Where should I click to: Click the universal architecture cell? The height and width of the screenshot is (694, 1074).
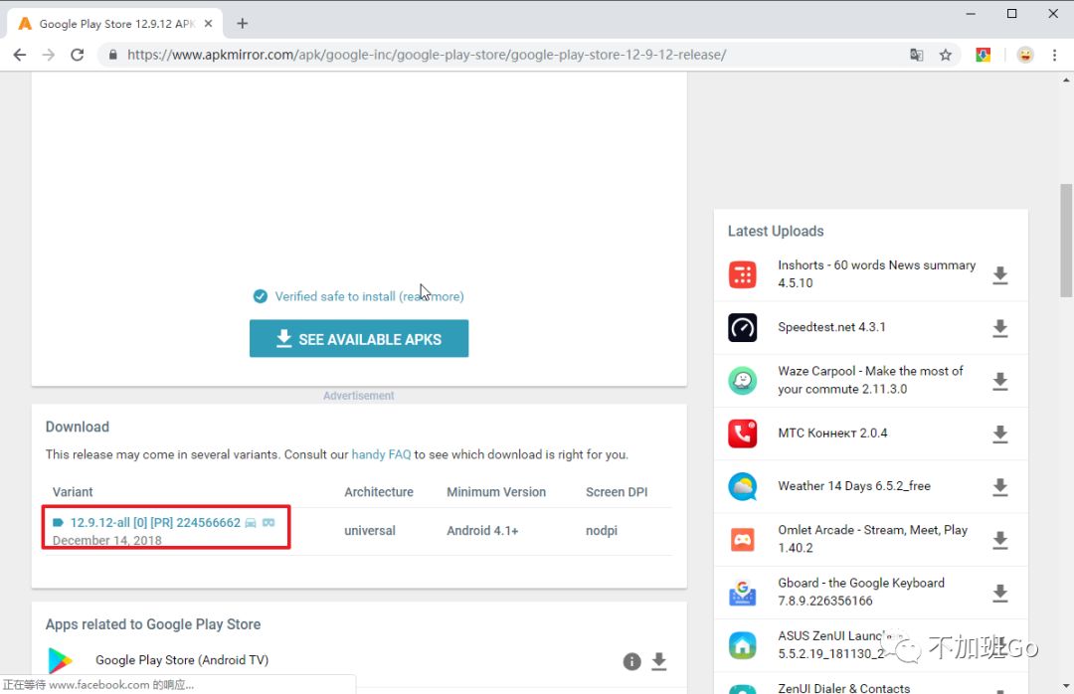(370, 531)
